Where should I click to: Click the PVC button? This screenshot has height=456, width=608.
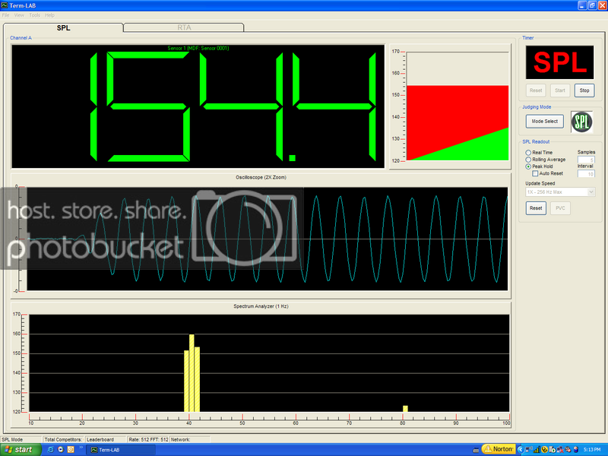560,208
